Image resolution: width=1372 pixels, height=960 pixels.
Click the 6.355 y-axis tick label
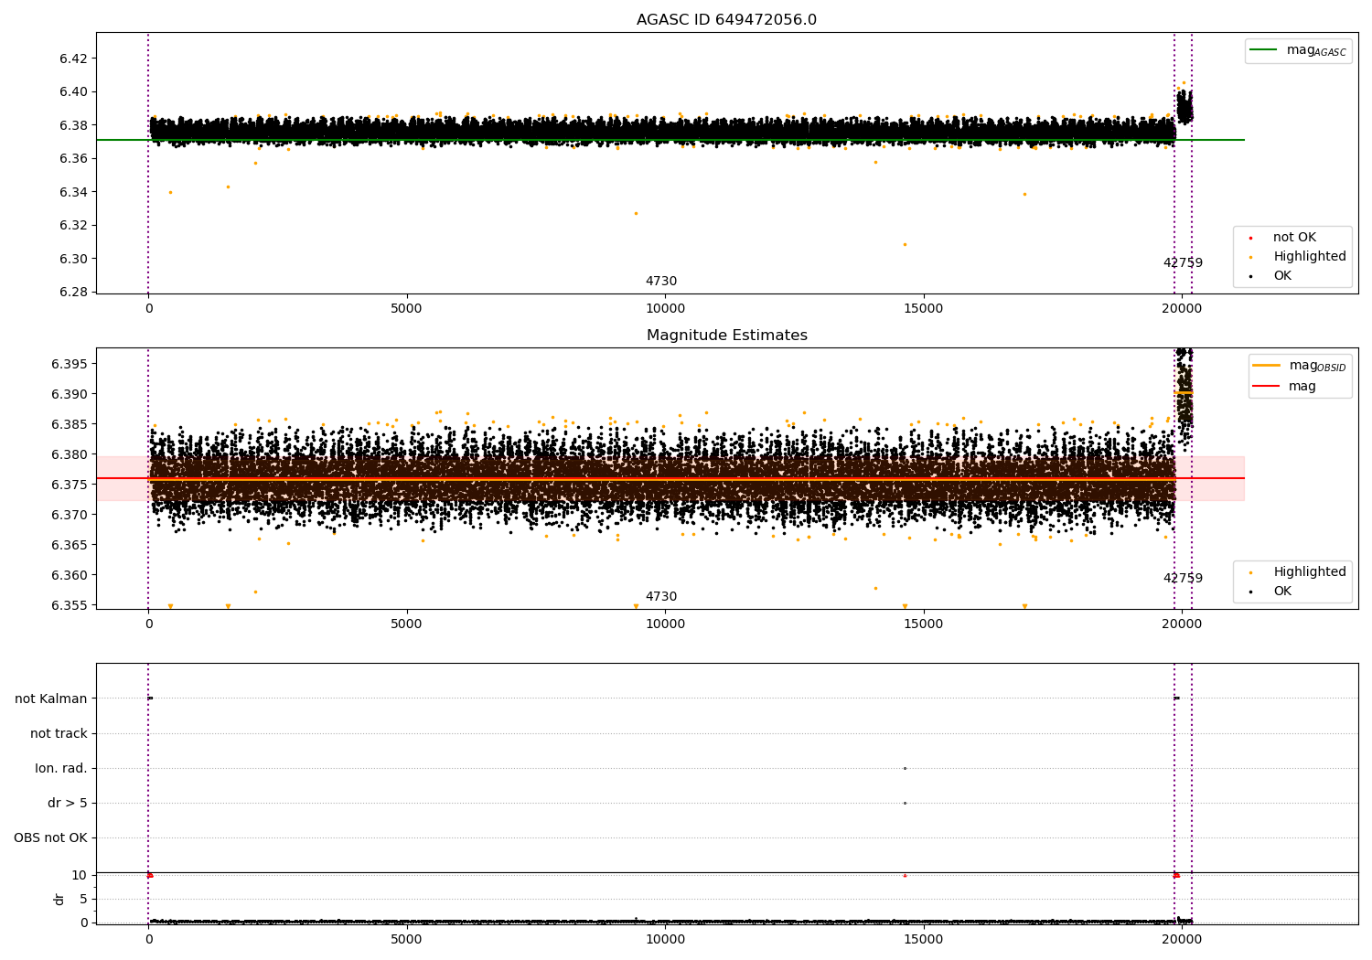tap(70, 605)
